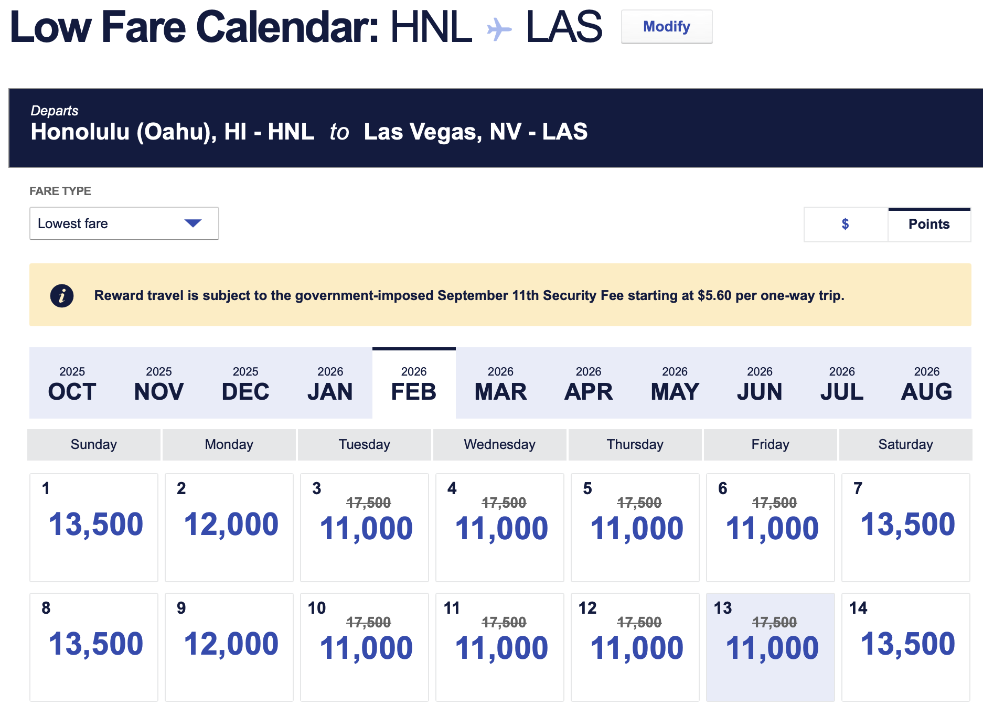Viewport: 983px width, 705px height.
Task: Select the APR 2026 month tab
Action: click(589, 383)
